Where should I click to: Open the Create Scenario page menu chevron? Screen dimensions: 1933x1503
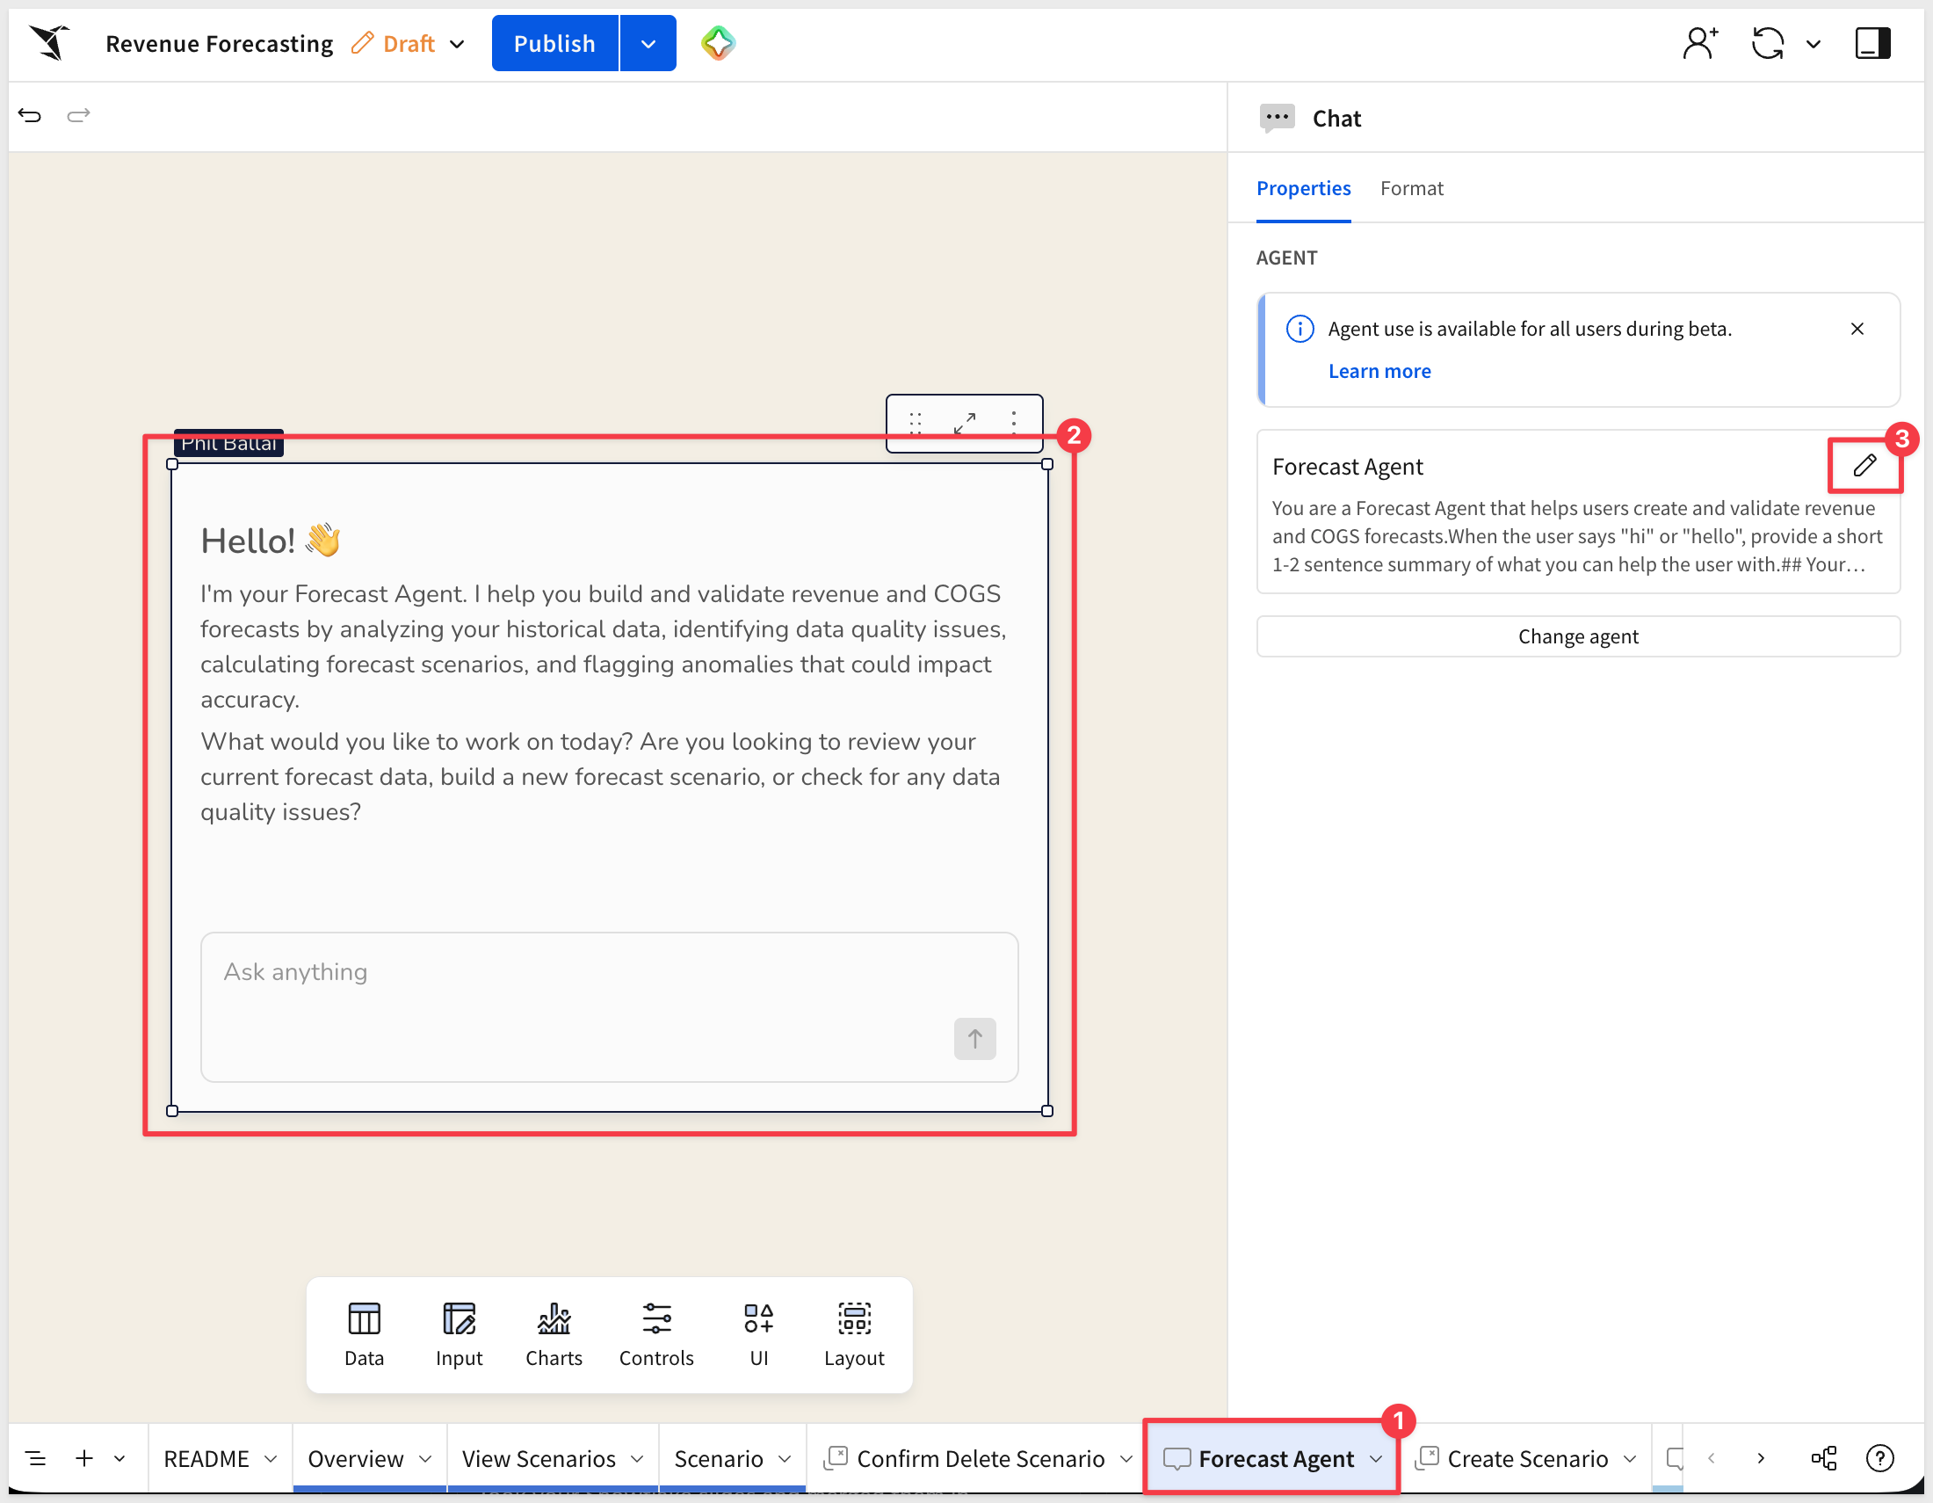point(1629,1458)
